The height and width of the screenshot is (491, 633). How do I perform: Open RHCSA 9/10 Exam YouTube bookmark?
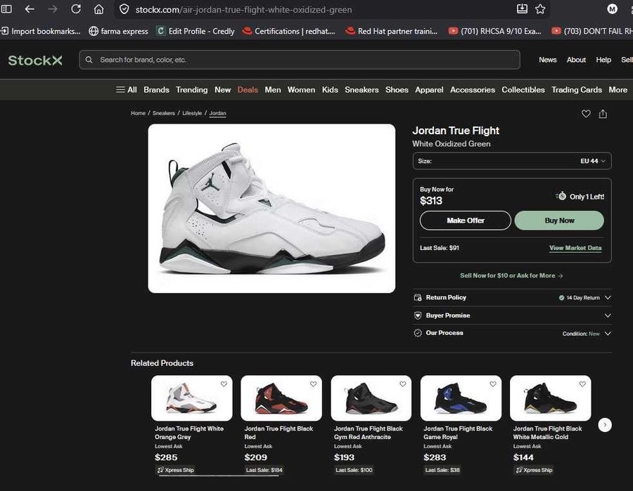495,31
